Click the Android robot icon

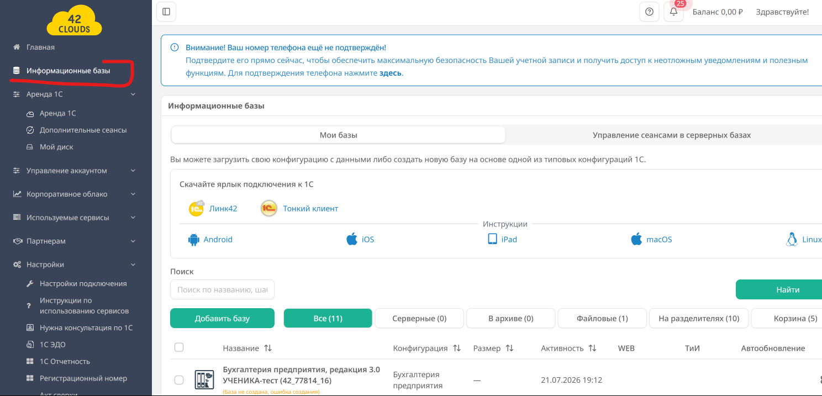(193, 240)
